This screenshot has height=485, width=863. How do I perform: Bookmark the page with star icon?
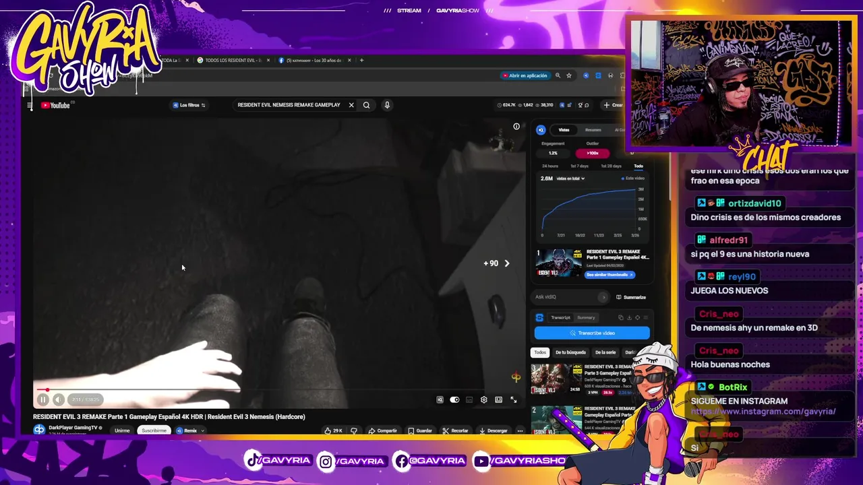tap(569, 75)
